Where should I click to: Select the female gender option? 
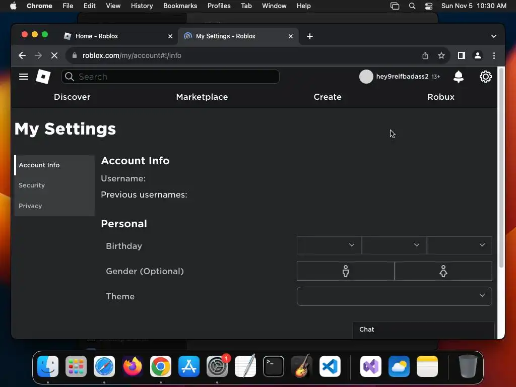coord(443,271)
